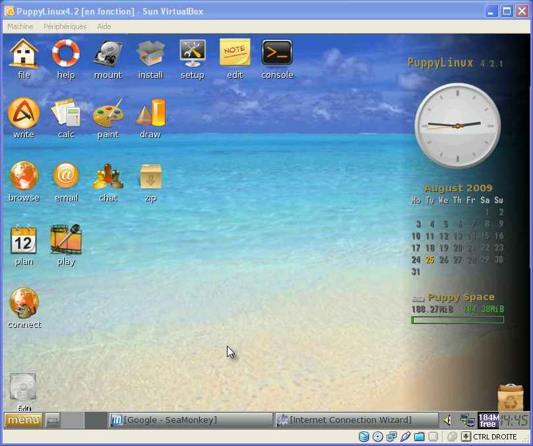Click the 184M free memory indicator
The height and width of the screenshot is (446, 533).
pos(487,420)
